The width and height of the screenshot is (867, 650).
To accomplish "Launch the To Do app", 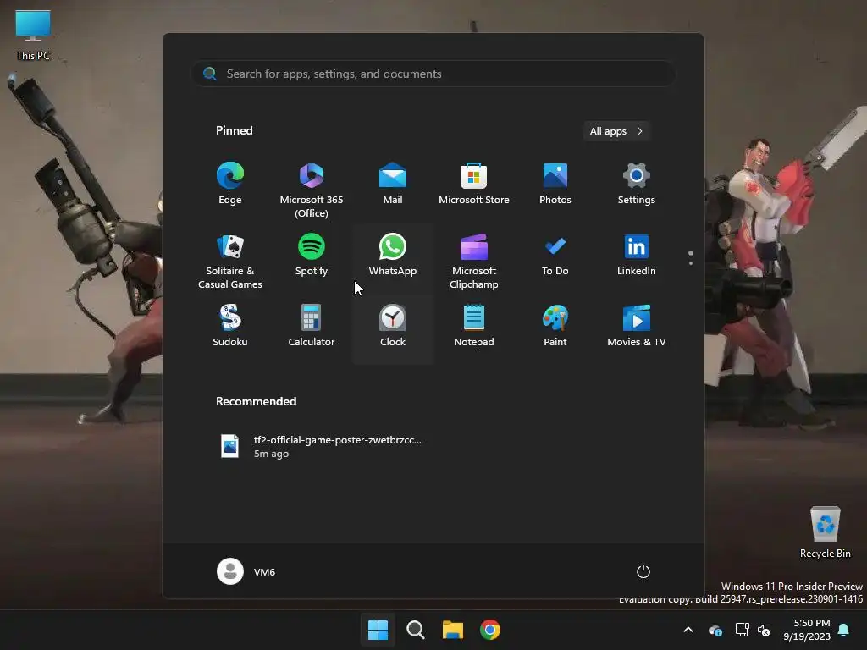I will (x=555, y=256).
